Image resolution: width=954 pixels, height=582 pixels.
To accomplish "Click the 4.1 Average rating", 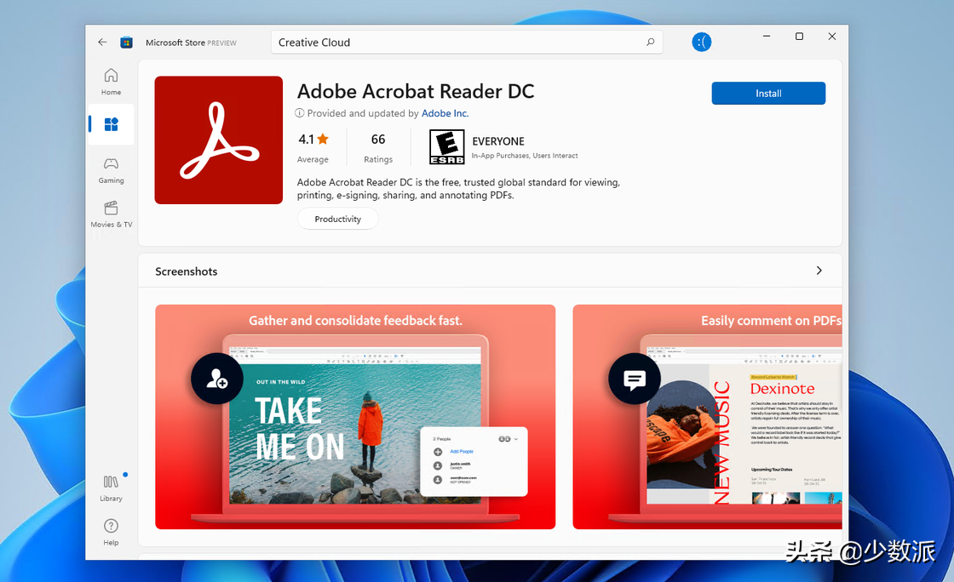I will coord(313,148).
